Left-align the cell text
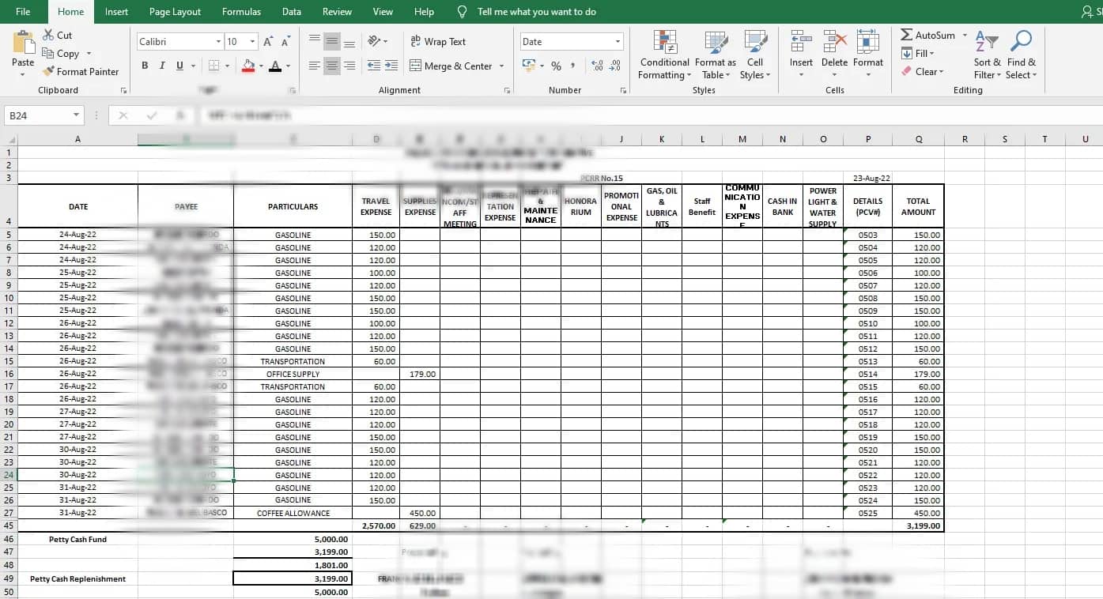Screen dimensions: 1103x599 point(315,66)
